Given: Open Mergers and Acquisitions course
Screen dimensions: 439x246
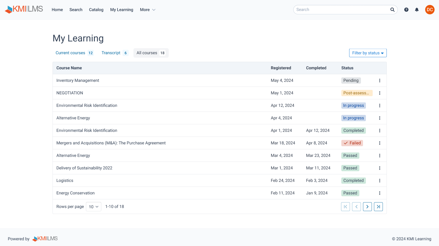Looking at the screenshot, I should pos(111,143).
